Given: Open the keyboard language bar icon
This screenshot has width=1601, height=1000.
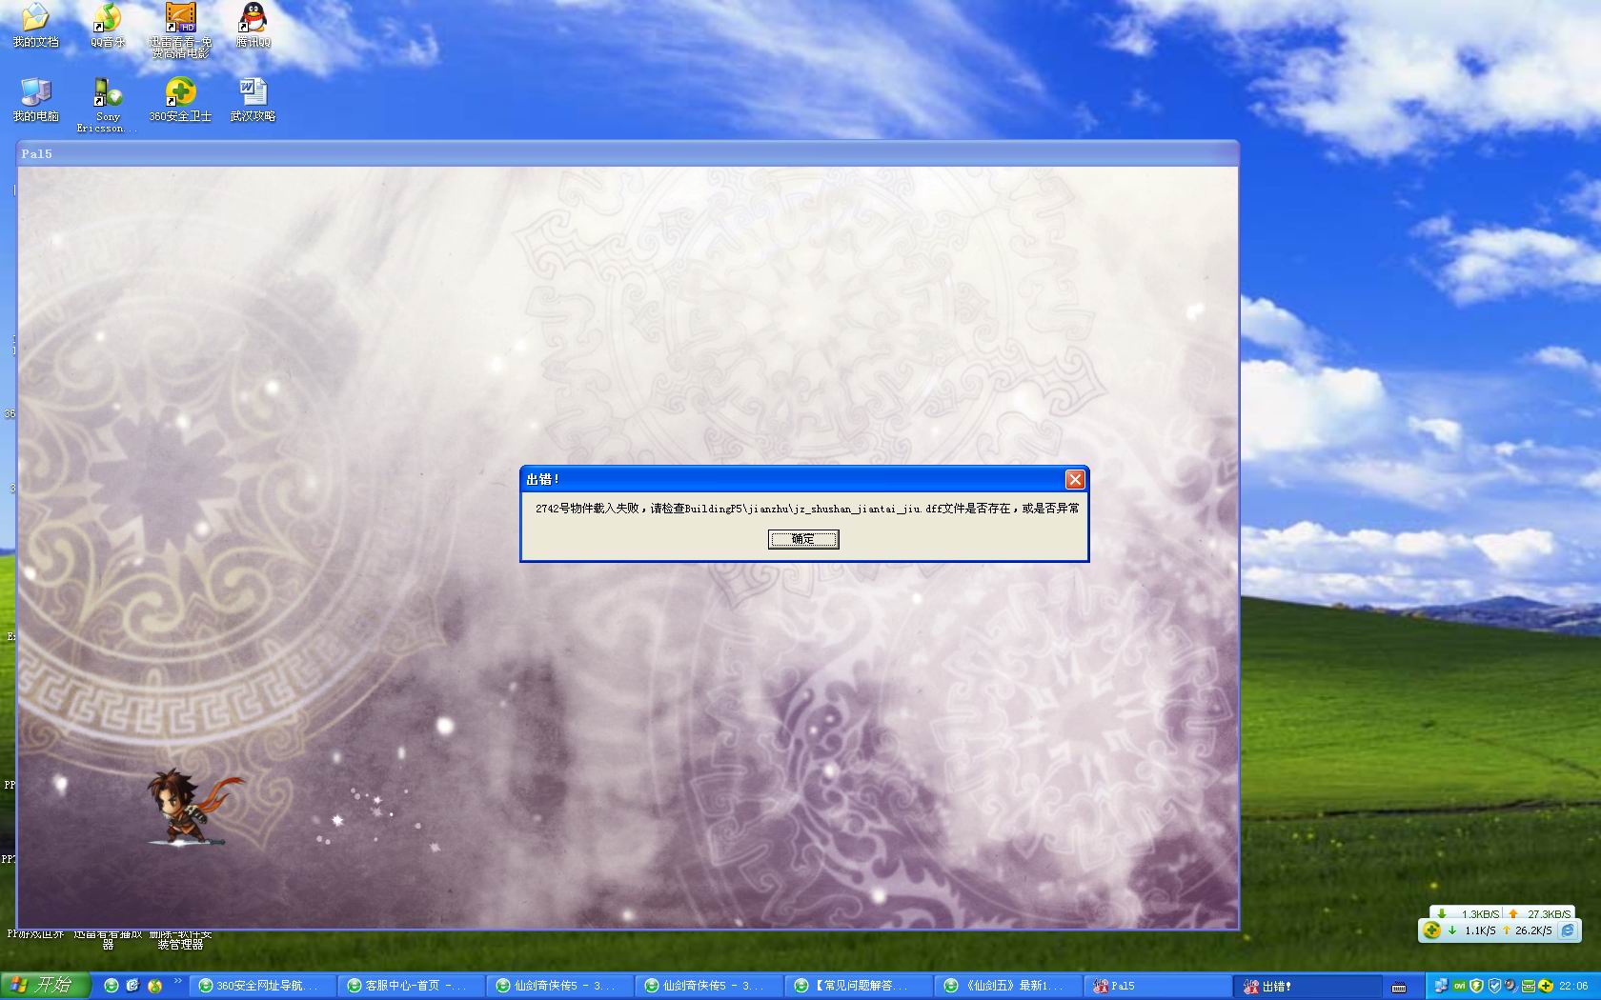Looking at the screenshot, I should coord(1399,987).
